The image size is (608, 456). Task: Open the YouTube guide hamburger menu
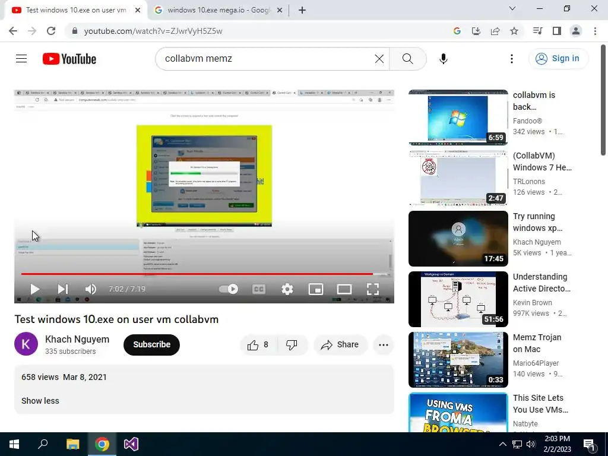tap(21, 59)
